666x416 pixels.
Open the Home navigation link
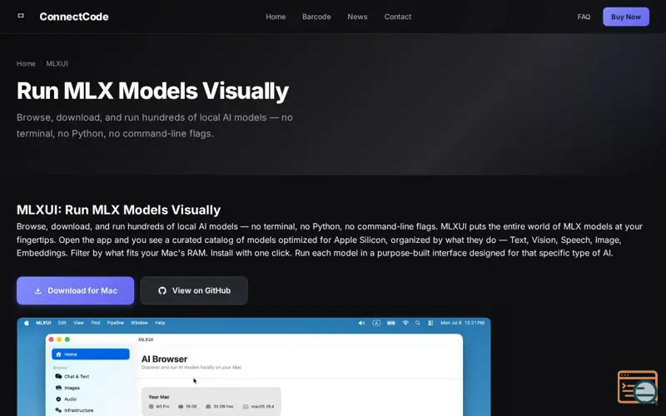coord(276,17)
